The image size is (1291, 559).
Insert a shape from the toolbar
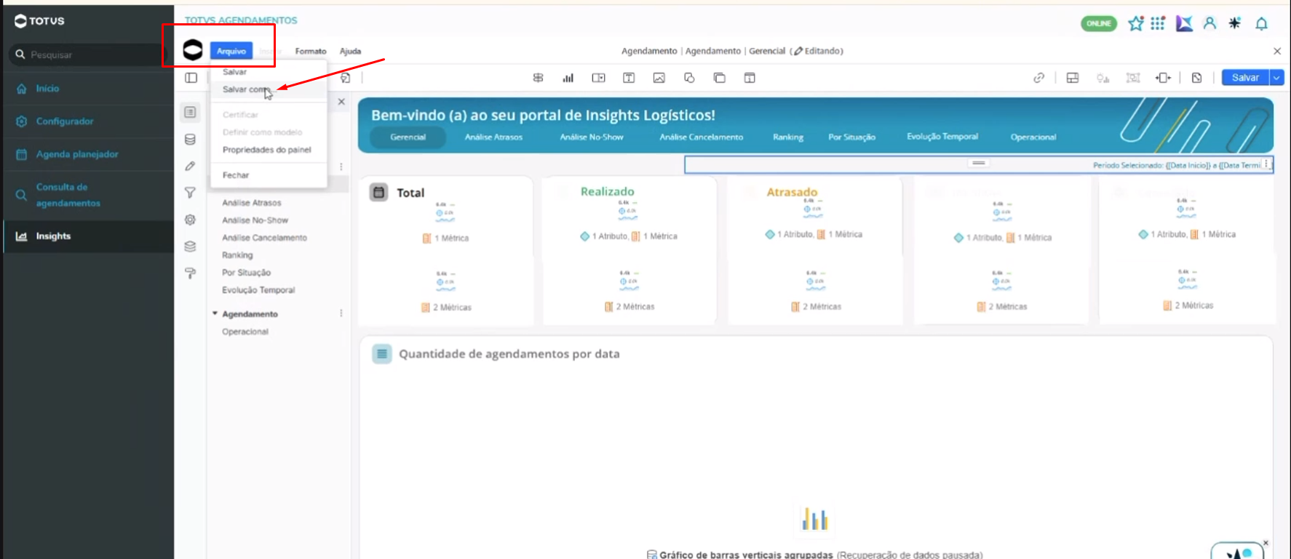point(689,78)
